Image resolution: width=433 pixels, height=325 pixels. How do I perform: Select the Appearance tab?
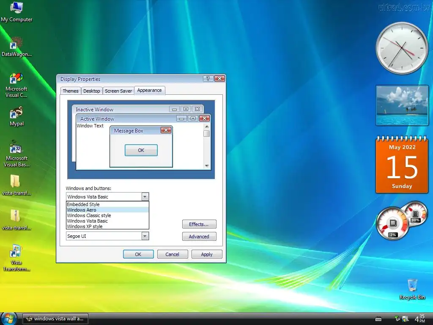[149, 91]
